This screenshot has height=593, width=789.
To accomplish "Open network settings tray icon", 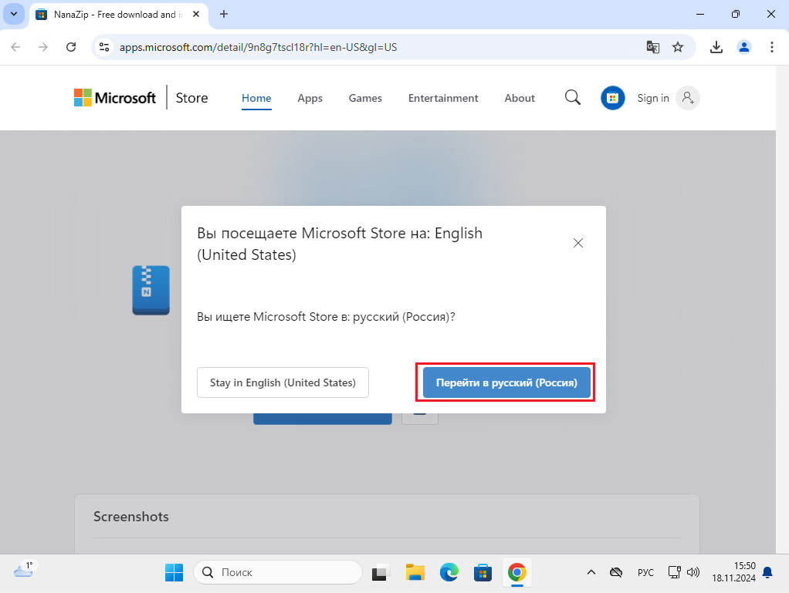I will point(674,572).
